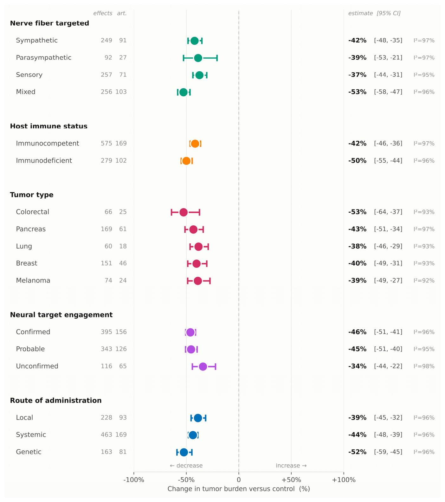Click the Systemic confidence interval [-48, -39]
The width and height of the screenshot is (445, 502).
coord(388,435)
